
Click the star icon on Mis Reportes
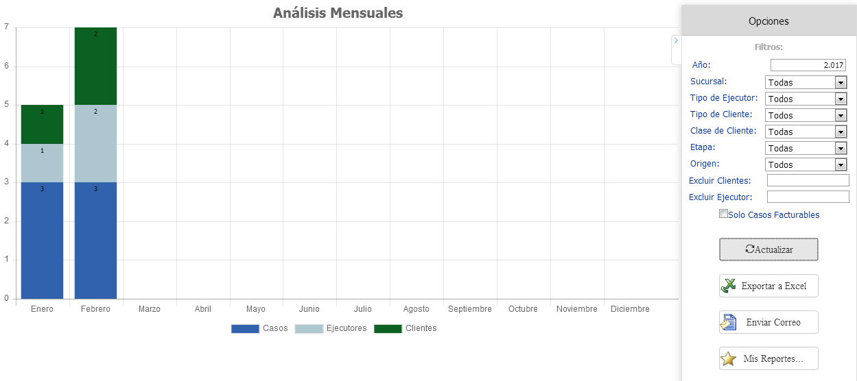[x=729, y=358]
